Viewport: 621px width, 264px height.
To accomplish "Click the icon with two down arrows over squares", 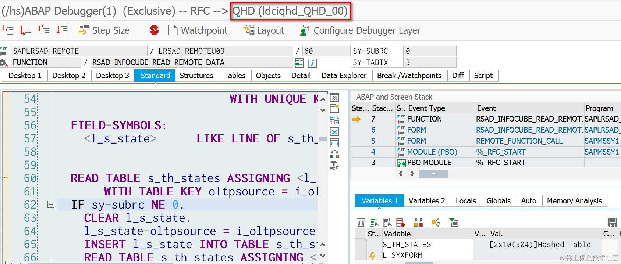I will (x=418, y=222).
